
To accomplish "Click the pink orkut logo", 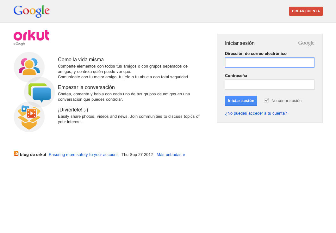I will [x=31, y=35].
